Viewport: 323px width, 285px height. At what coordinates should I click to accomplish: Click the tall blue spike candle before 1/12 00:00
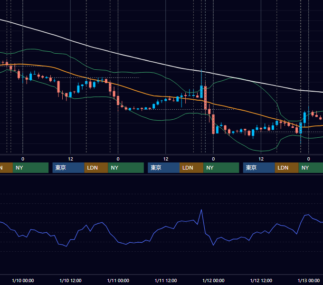(201, 92)
